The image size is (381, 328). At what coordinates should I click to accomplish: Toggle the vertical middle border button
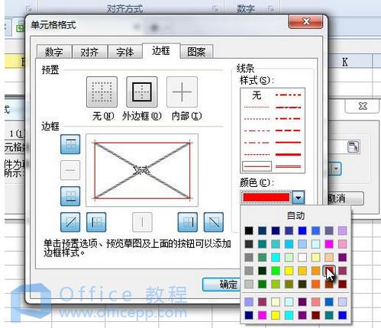[142, 222]
